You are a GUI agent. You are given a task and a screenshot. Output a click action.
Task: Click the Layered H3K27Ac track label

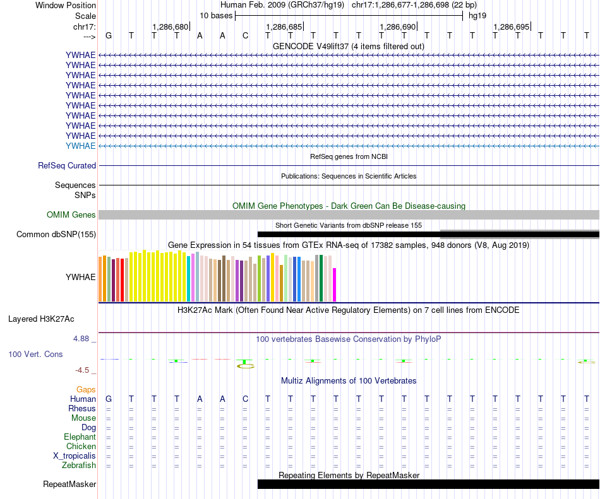[41, 319]
